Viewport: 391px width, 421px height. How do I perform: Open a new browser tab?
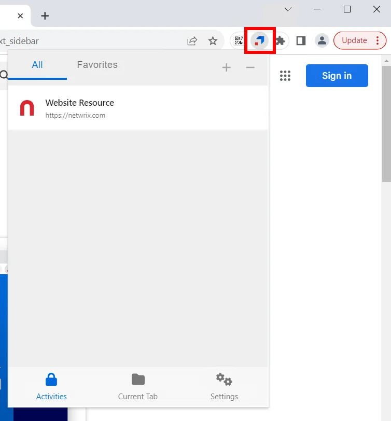(x=45, y=16)
